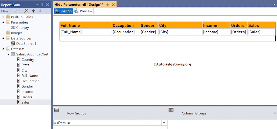The height and width of the screenshot is (129, 277).
Task: Click the Orders header cell
Action: click(239, 25)
